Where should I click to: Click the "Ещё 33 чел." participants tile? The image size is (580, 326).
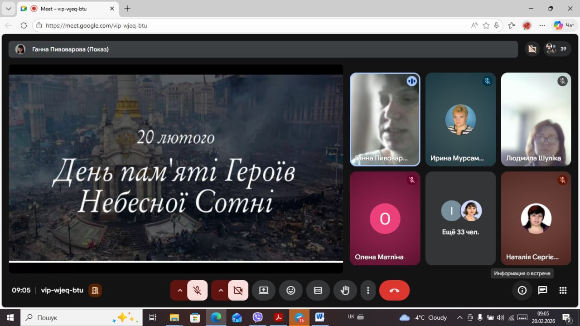[x=460, y=218]
